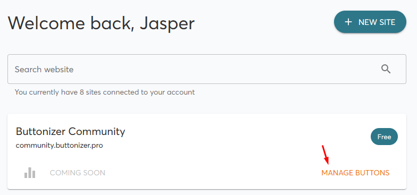The height and width of the screenshot is (195, 417).
Task: Click the word BUTTONS in Manage Buttons
Action: tap(372, 173)
